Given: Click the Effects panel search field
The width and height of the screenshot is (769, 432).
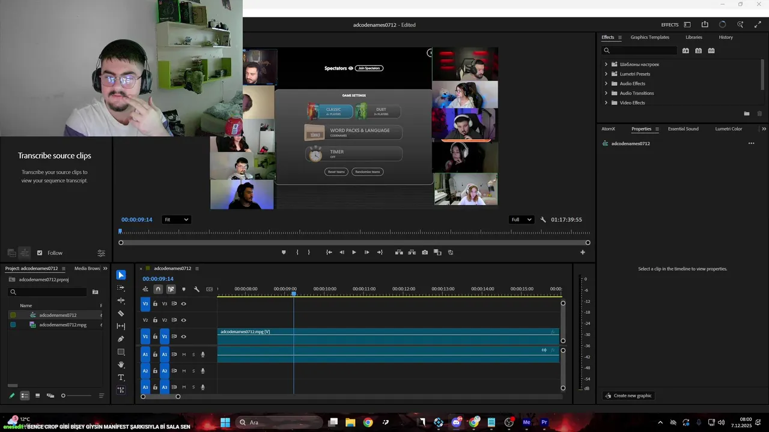Looking at the screenshot, I should point(640,51).
